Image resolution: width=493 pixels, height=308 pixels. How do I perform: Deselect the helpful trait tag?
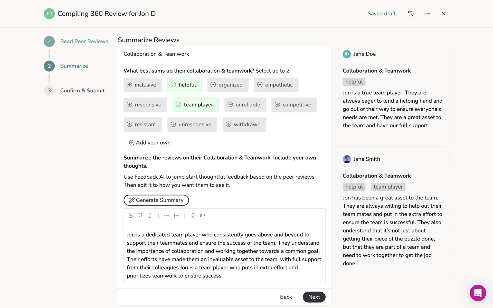(x=184, y=85)
